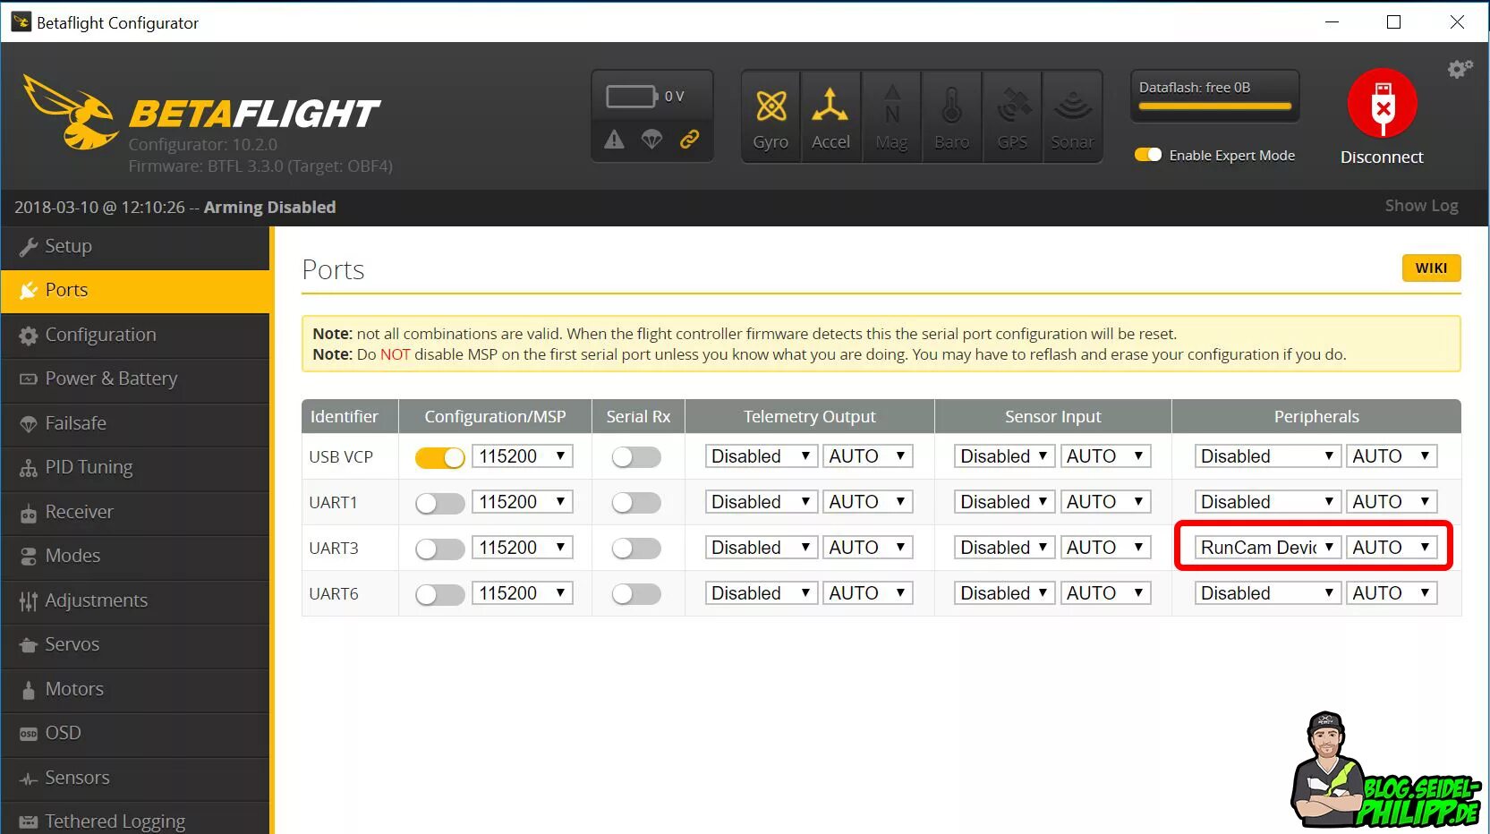The image size is (1490, 834).
Task: Click the battery voltage indicator icon
Action: click(632, 96)
